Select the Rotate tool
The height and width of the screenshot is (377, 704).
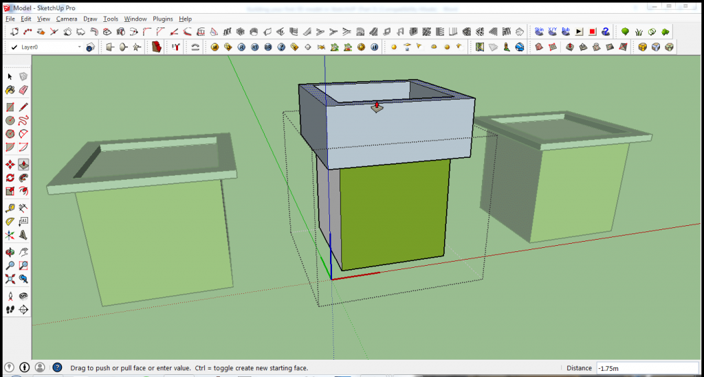point(10,178)
